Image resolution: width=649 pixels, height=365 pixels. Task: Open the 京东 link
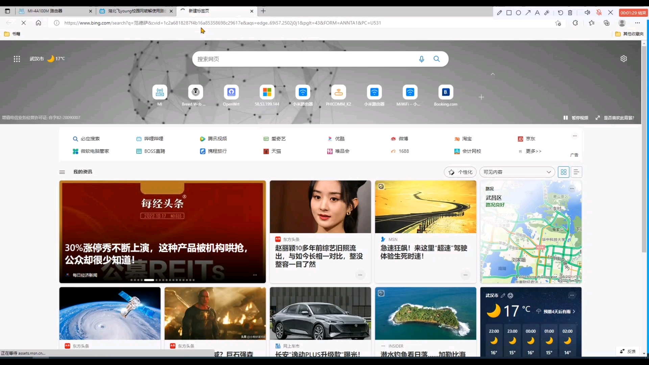point(527,139)
